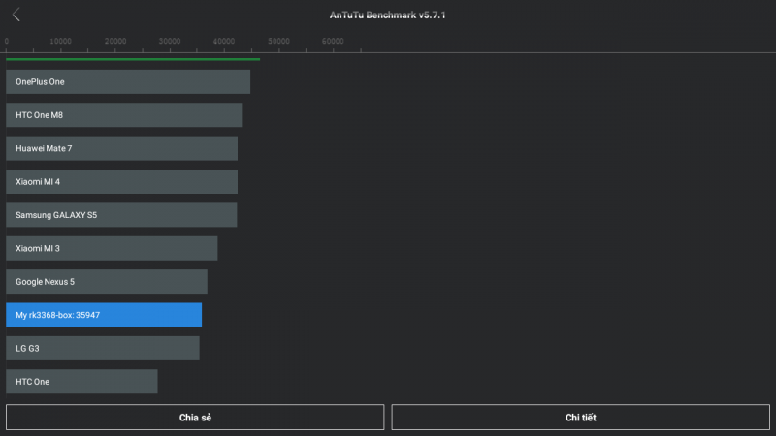
Task: Select the Samsung GALAXY S5 bar
Action: click(x=121, y=215)
